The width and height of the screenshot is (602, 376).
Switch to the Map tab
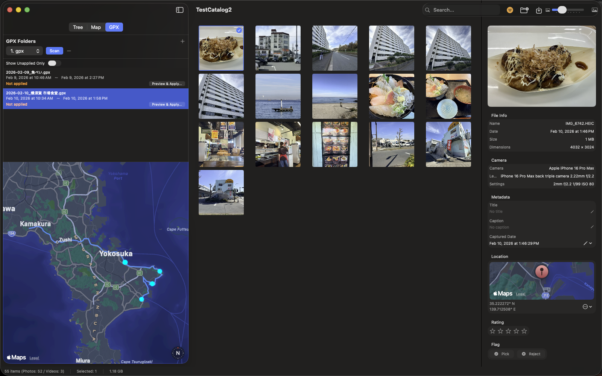click(x=96, y=27)
